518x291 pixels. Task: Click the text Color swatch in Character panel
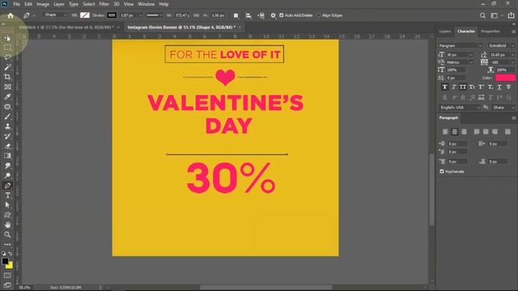[505, 78]
